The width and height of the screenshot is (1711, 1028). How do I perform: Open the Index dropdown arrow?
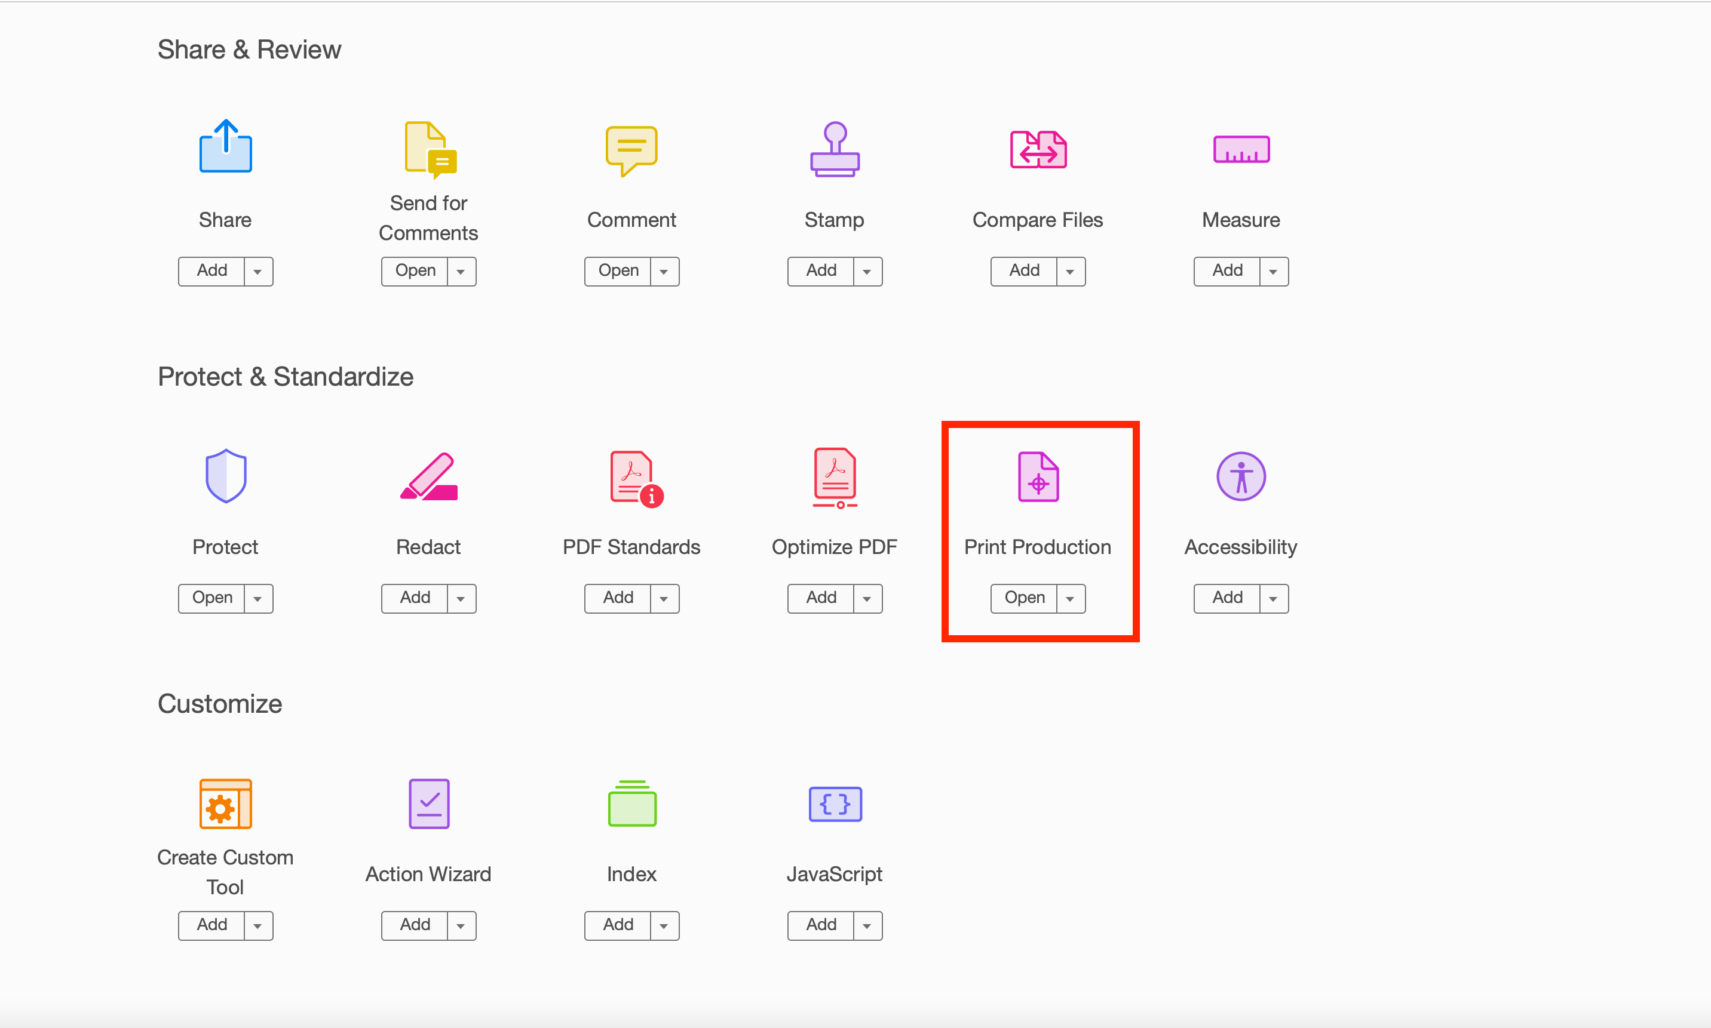coord(665,925)
